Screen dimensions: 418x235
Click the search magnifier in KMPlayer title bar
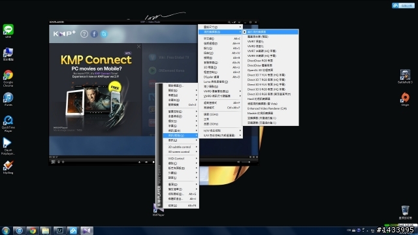(x=229, y=22)
